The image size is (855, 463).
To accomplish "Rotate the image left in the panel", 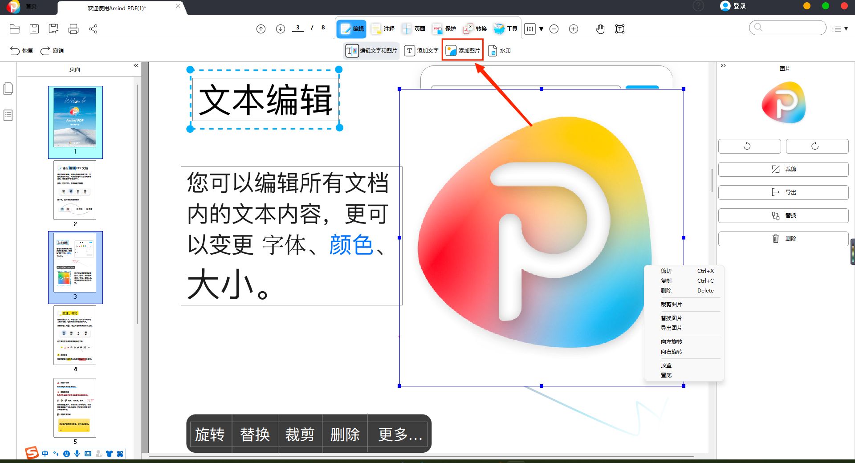I will click(x=749, y=146).
